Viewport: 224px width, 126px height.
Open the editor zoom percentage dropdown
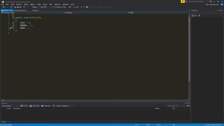[4, 100]
